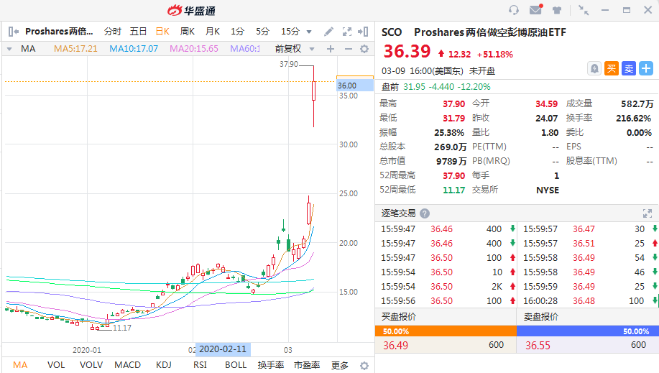
Task: Click the MA10:17.07 legend value
Action: pos(134,49)
